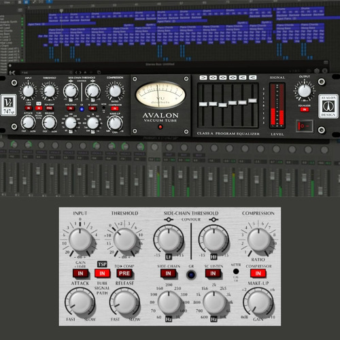Viewport: 340px width, 340px height.
Task: Click the HF label under the silver panel contour knob
Action: point(214,257)
